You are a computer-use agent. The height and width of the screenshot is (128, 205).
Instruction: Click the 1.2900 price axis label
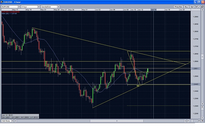coord(195,17)
